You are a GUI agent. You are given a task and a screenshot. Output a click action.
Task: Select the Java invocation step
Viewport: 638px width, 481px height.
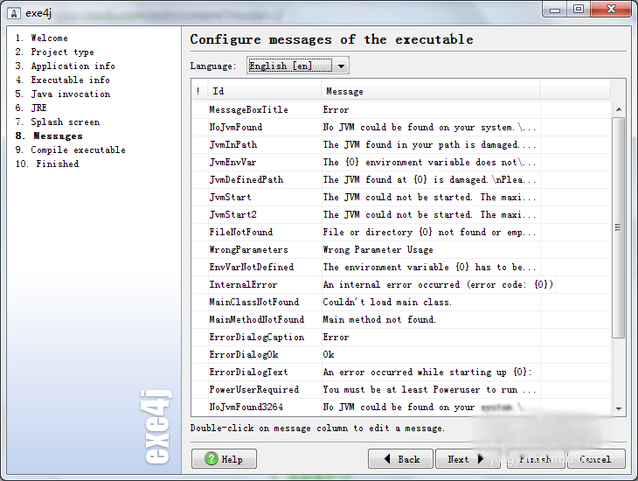[x=70, y=94]
